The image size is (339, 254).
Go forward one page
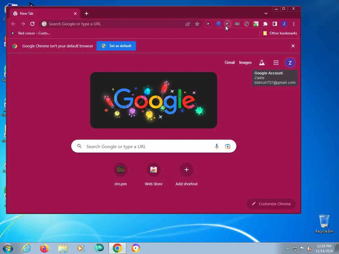[23, 24]
